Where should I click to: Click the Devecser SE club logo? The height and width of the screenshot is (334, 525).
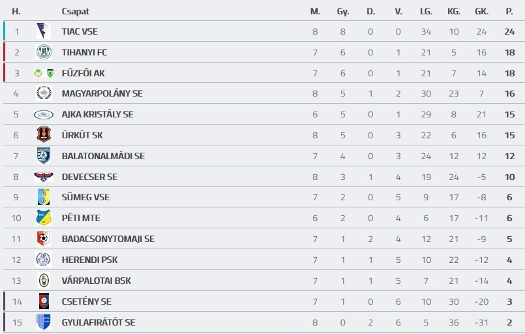click(x=43, y=177)
